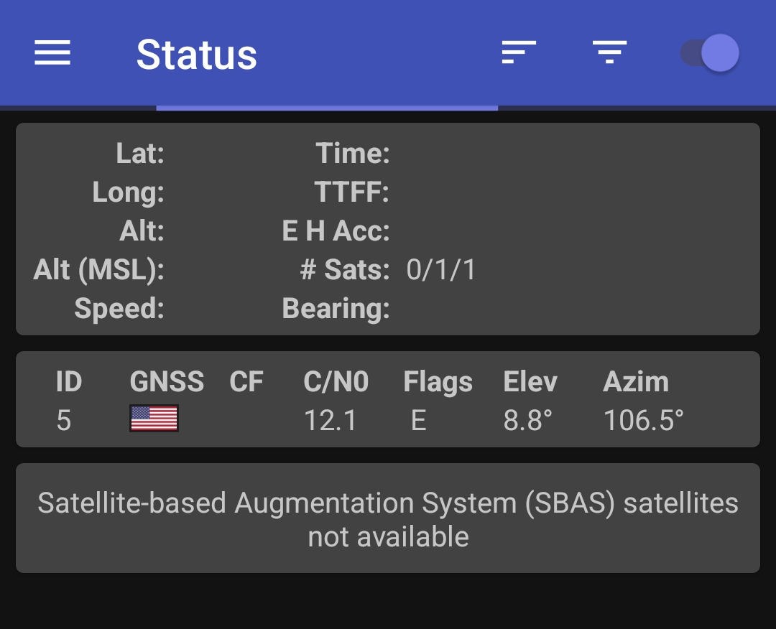Click the GNSS column flag for satellite 5
The height and width of the screenshot is (629, 776).
point(153,419)
